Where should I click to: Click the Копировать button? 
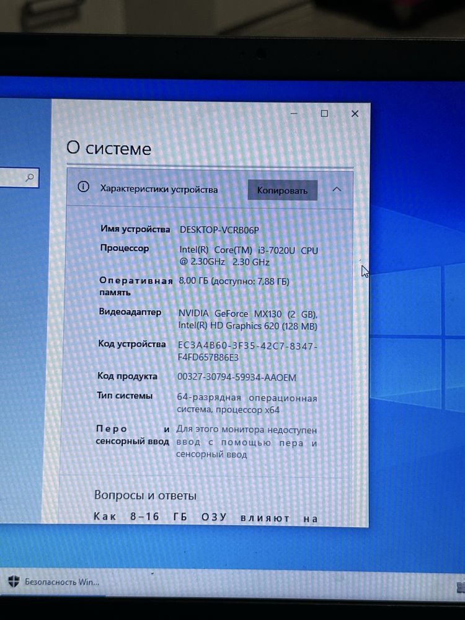click(282, 190)
